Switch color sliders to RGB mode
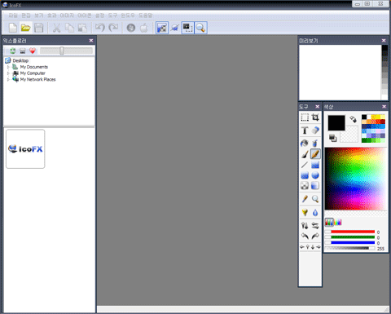The width and height of the screenshot is (391, 314). (329, 223)
